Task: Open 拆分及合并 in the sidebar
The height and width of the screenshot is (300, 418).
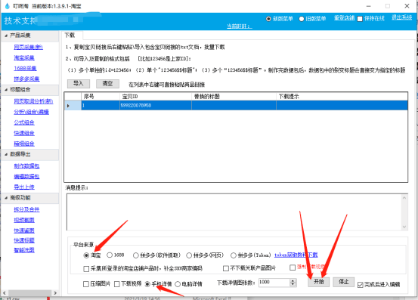Action: point(26,209)
